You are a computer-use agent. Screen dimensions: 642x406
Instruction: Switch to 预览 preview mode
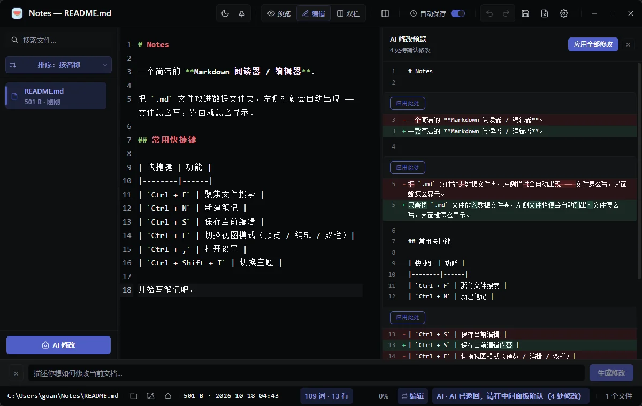[x=279, y=13]
